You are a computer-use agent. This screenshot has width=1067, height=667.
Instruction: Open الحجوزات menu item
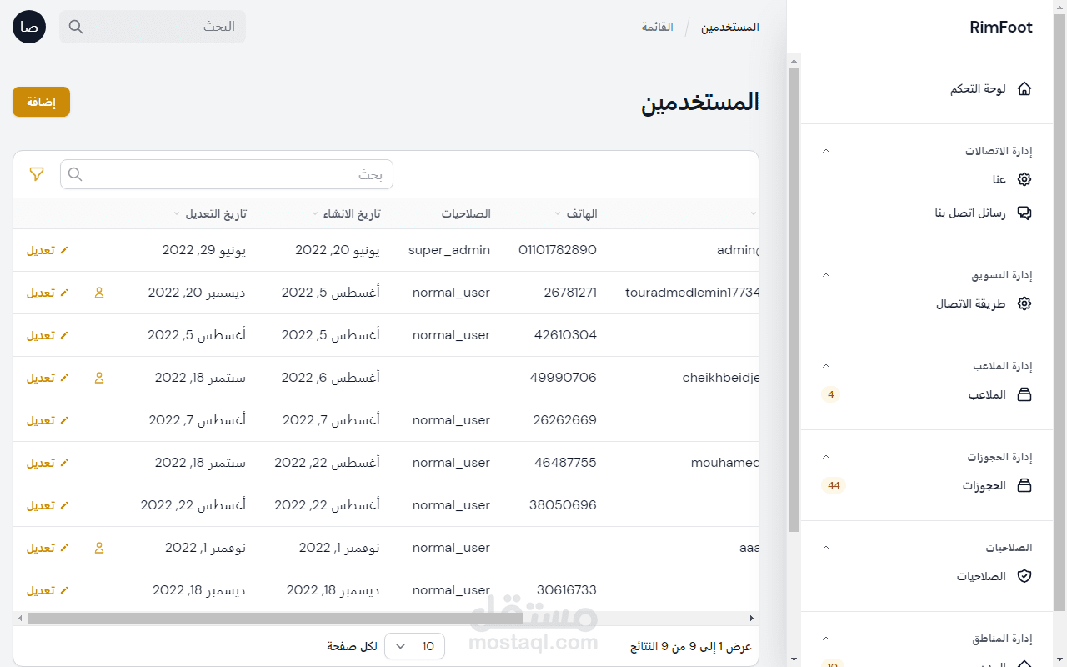point(926,485)
